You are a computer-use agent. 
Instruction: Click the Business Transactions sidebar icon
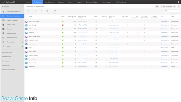pos(3,16)
